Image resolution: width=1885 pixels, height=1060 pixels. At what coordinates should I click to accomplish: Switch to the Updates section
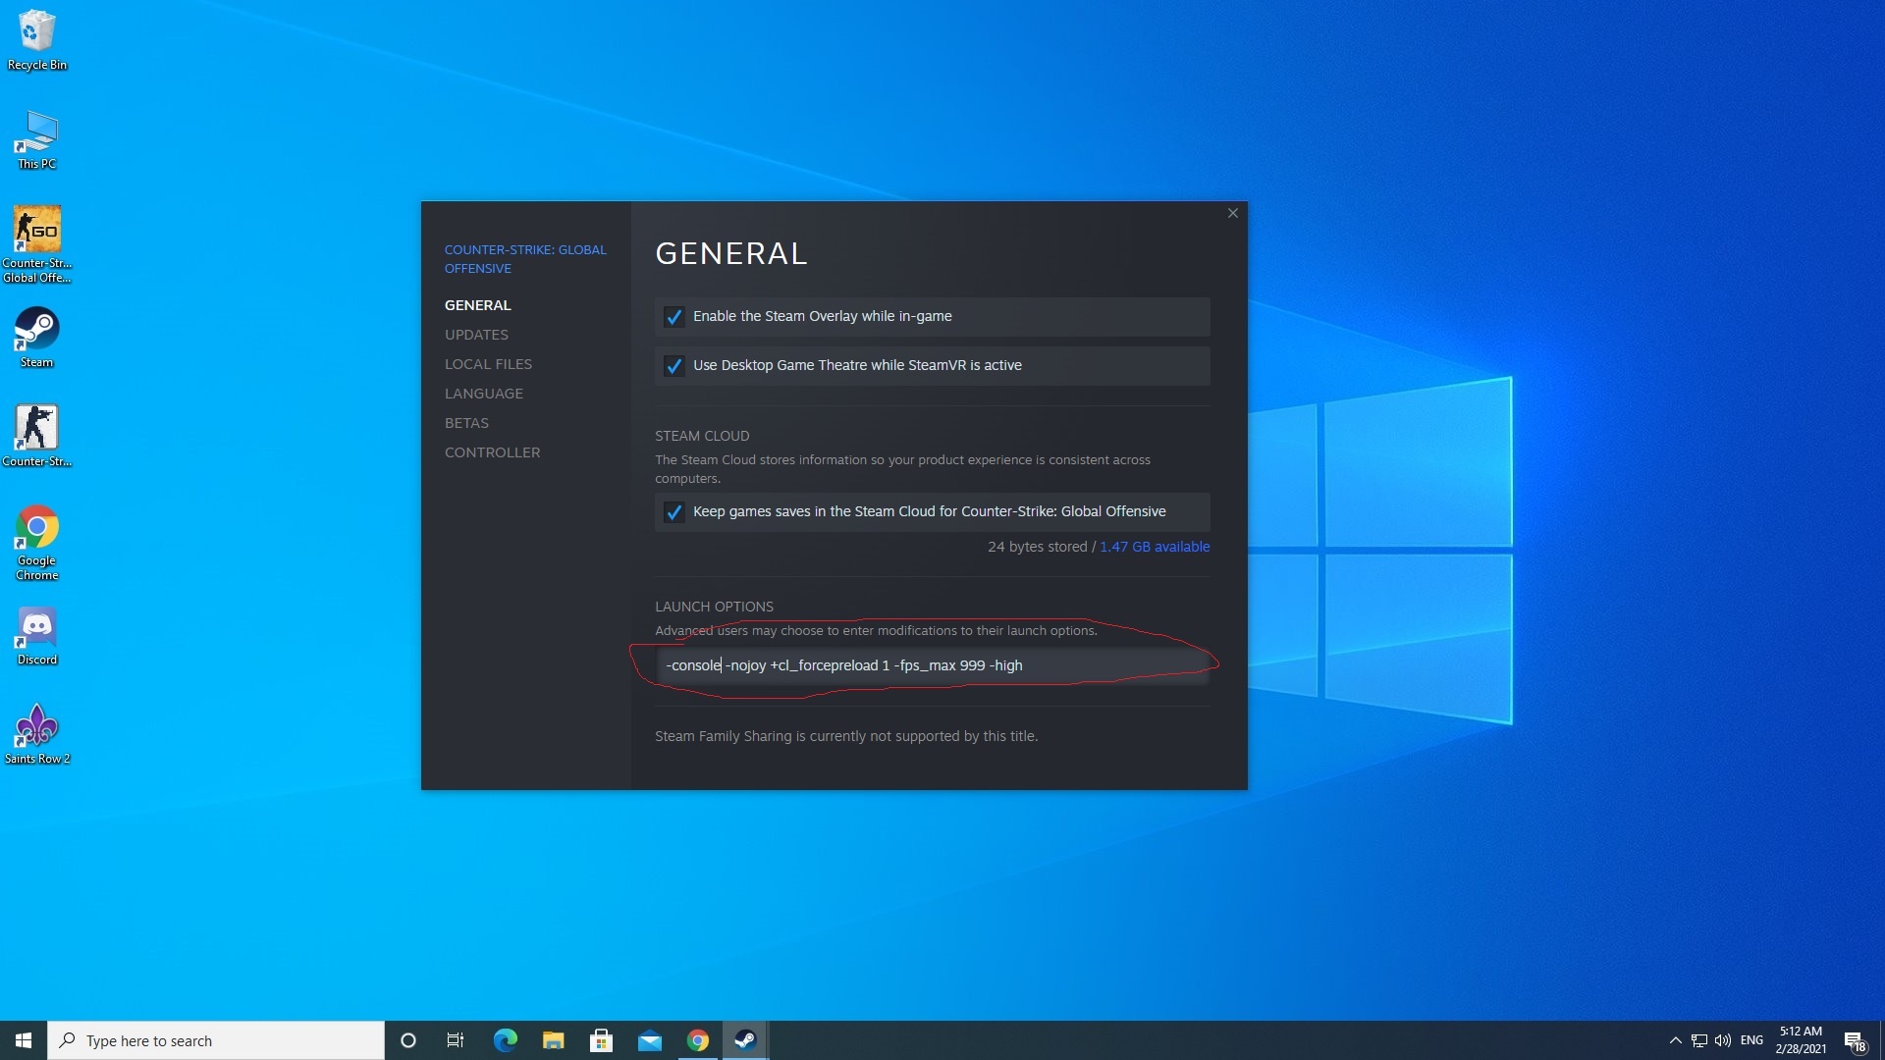click(476, 335)
